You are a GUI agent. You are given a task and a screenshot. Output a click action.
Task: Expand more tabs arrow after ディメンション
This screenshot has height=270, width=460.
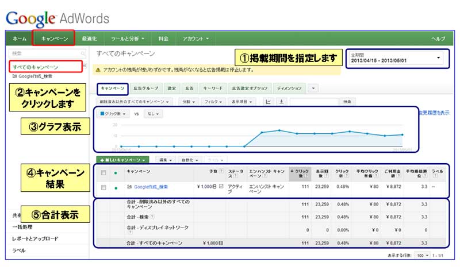[313, 88]
